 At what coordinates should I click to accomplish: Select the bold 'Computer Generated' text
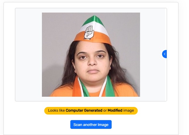84,110
